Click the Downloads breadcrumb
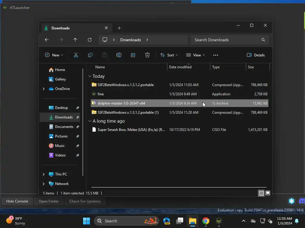 pyautogui.click(x=130, y=40)
